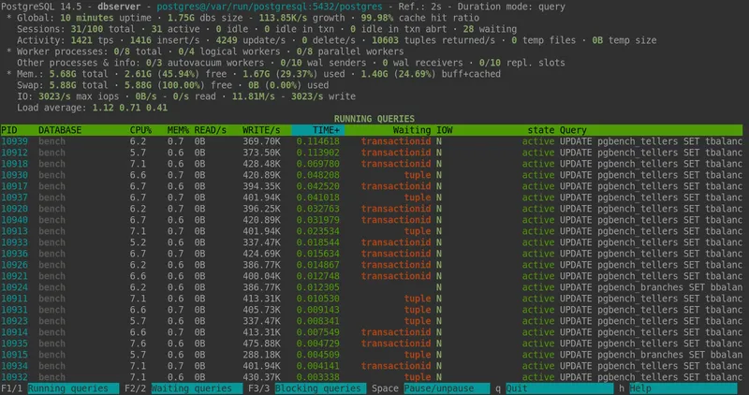
Task: Click the active state for PID 10932
Action: (x=538, y=377)
